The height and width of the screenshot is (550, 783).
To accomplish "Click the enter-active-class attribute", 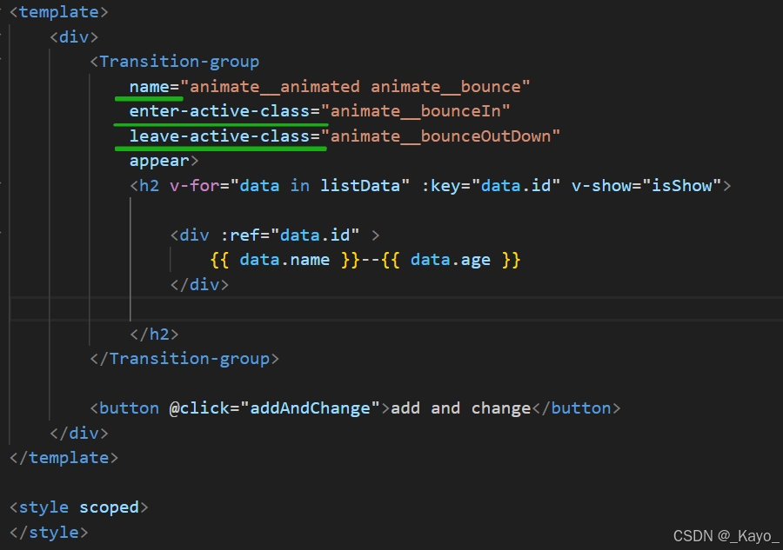I will point(220,111).
